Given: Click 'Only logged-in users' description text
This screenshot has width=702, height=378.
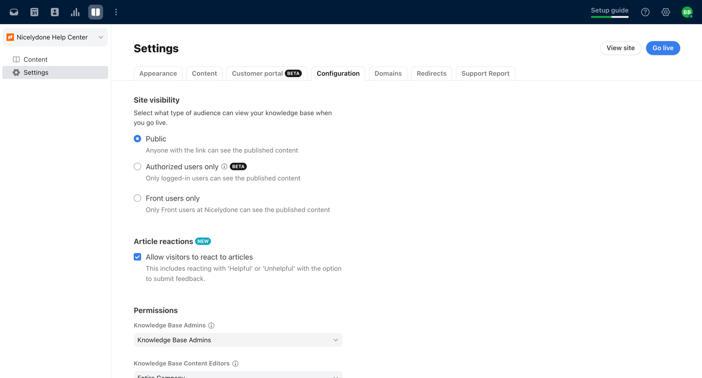Looking at the screenshot, I should (223, 178).
